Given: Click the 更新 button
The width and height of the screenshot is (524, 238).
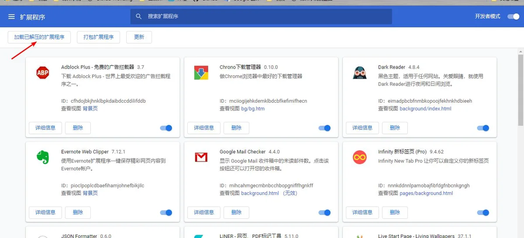Looking at the screenshot, I should 139,37.
